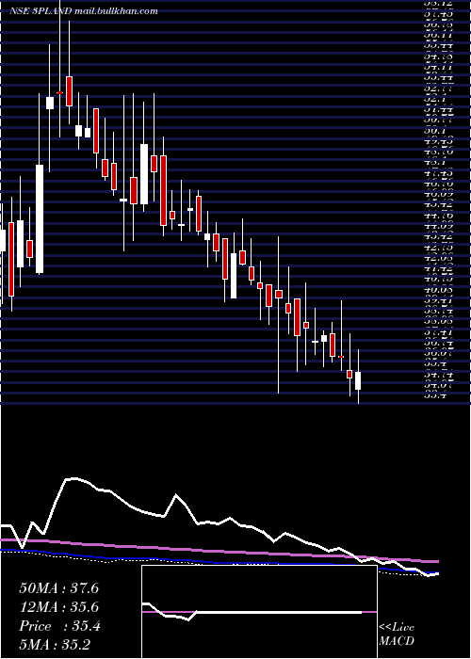This screenshot has height=659, width=471.
Task: Click the white-bordered MACD inset chart
Action: pos(259,612)
